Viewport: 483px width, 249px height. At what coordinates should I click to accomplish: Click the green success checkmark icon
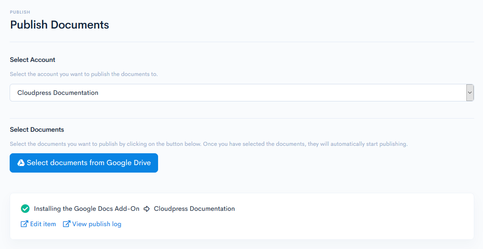tap(25, 209)
